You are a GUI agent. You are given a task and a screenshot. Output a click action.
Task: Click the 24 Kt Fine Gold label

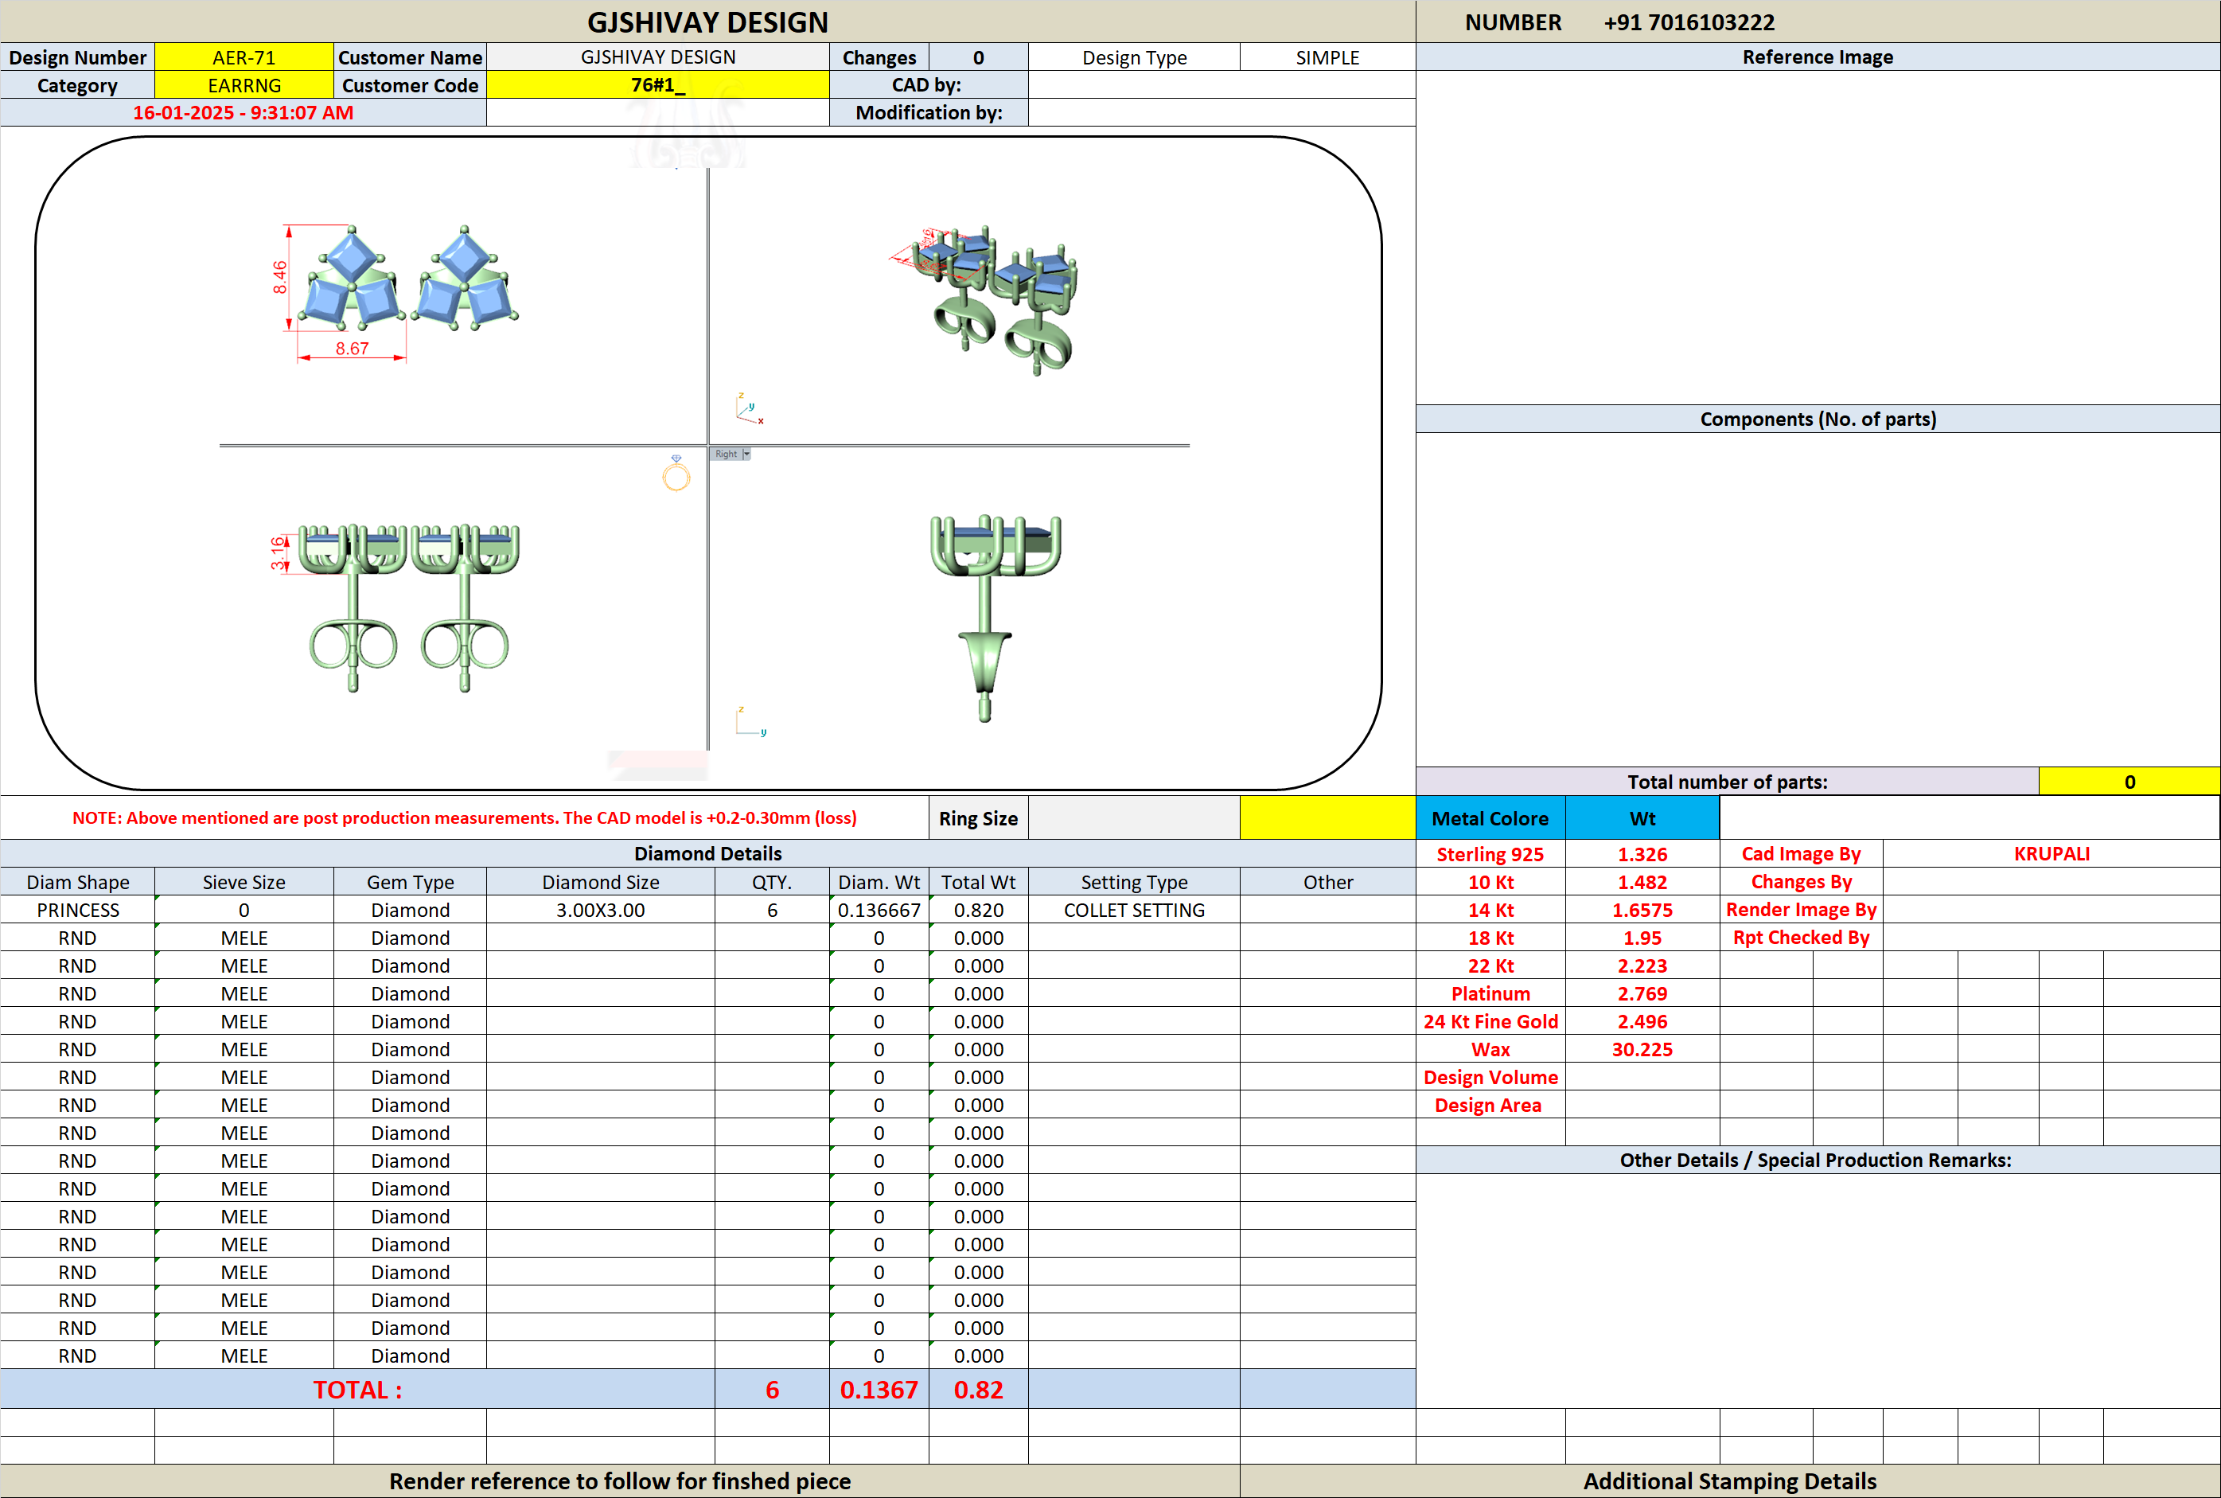point(1490,1021)
